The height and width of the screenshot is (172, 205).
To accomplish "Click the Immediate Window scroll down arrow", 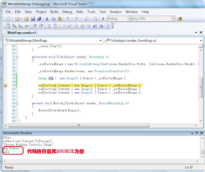I will tap(202, 157).
